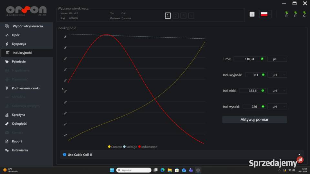Go to the Dyspersja section
Viewport: 310px width, 174px height.
pos(26,44)
